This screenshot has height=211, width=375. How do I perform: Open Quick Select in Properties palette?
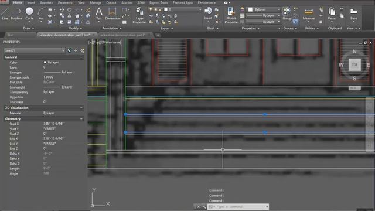[x=83, y=50]
